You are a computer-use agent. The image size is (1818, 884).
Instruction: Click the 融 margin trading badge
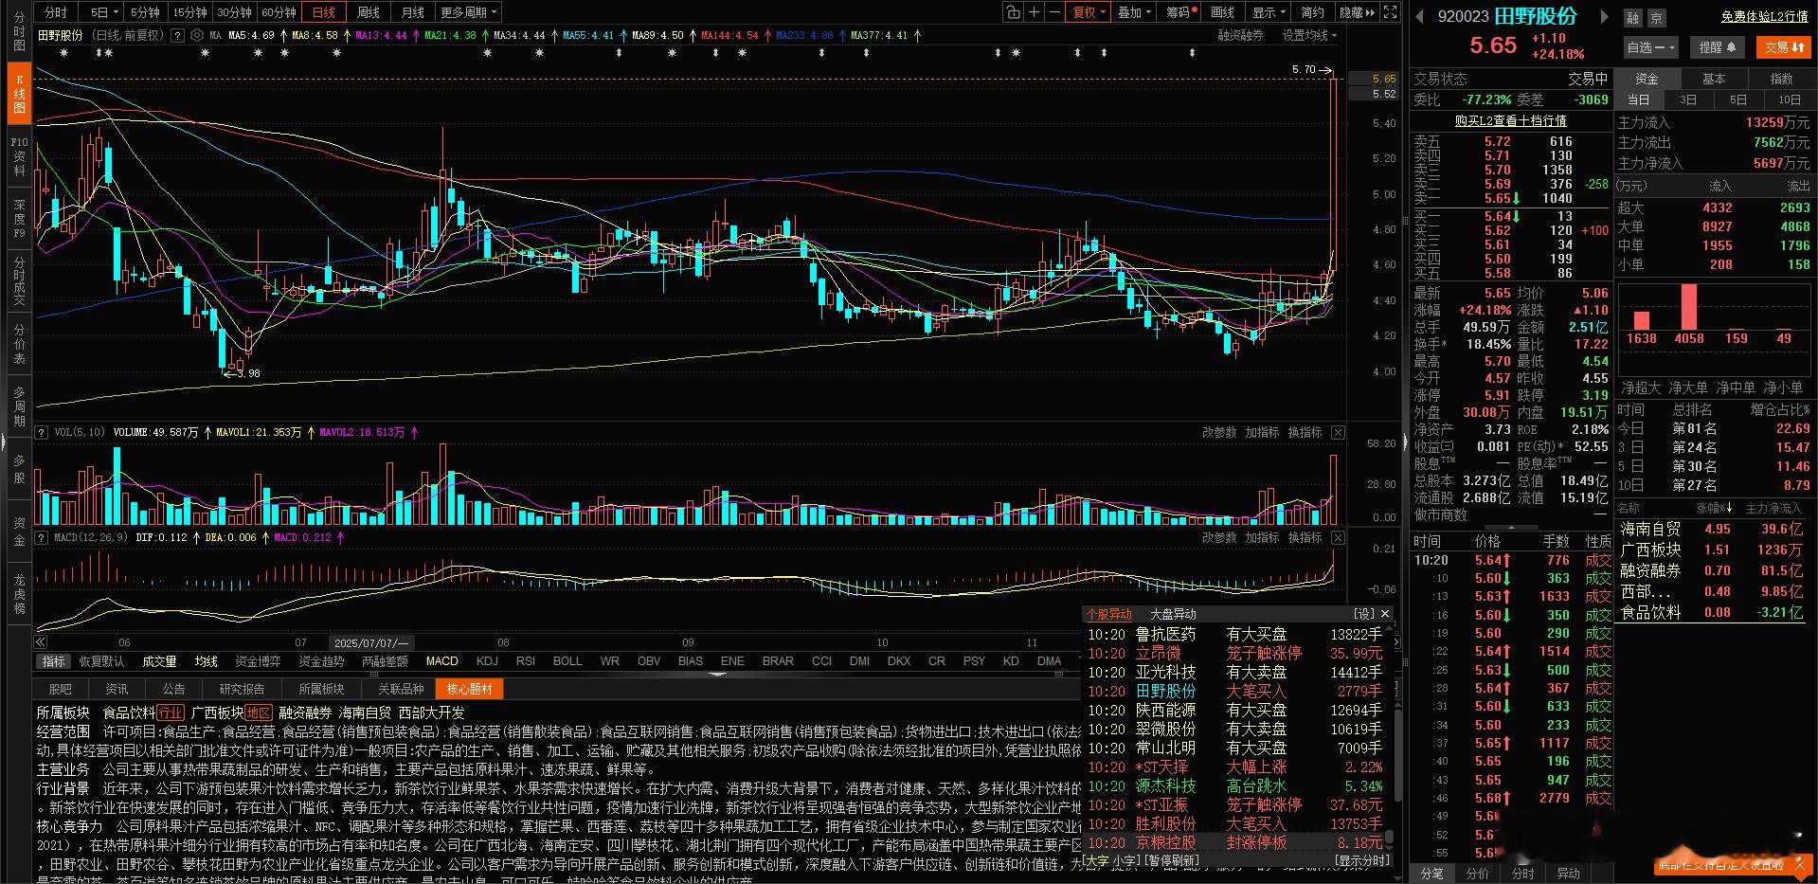pyautogui.click(x=1633, y=18)
